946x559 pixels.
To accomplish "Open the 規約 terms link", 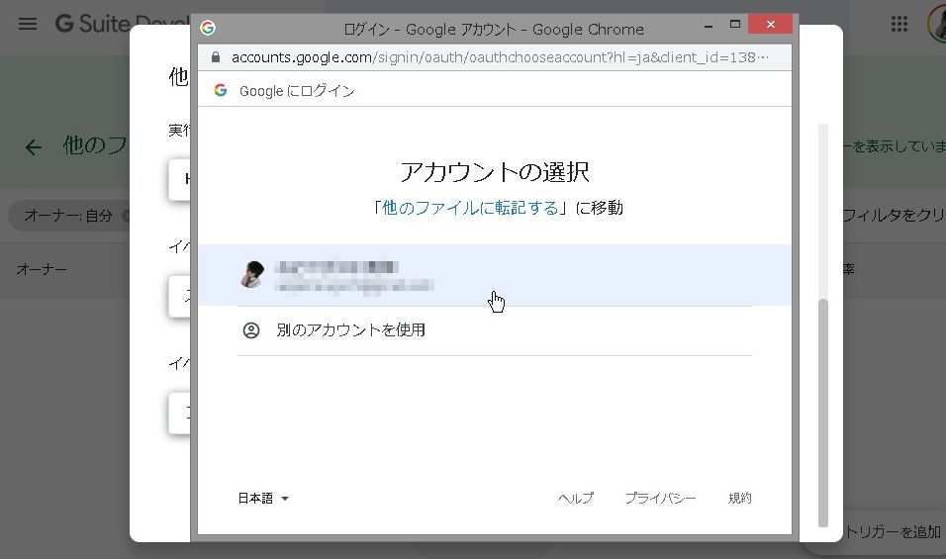I will pos(739,499).
